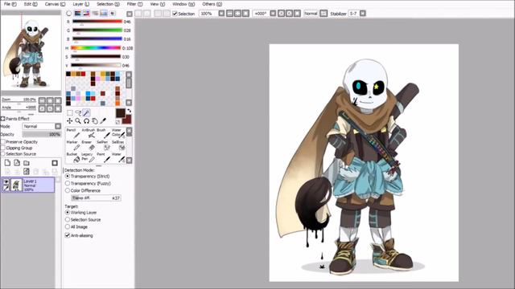Open the Canvas menu
This screenshot has width=515, height=289.
(x=55, y=4)
